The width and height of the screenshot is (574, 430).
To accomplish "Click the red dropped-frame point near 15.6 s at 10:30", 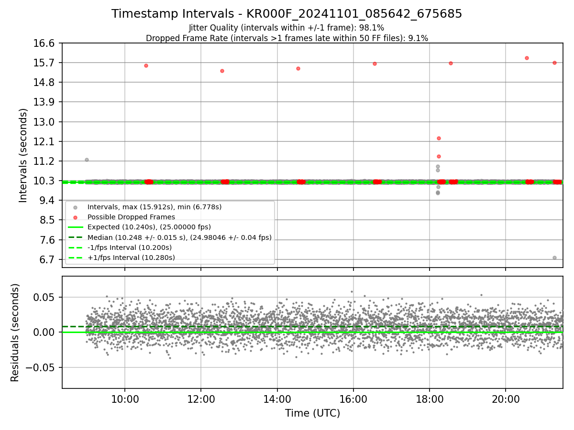I will tap(146, 65).
